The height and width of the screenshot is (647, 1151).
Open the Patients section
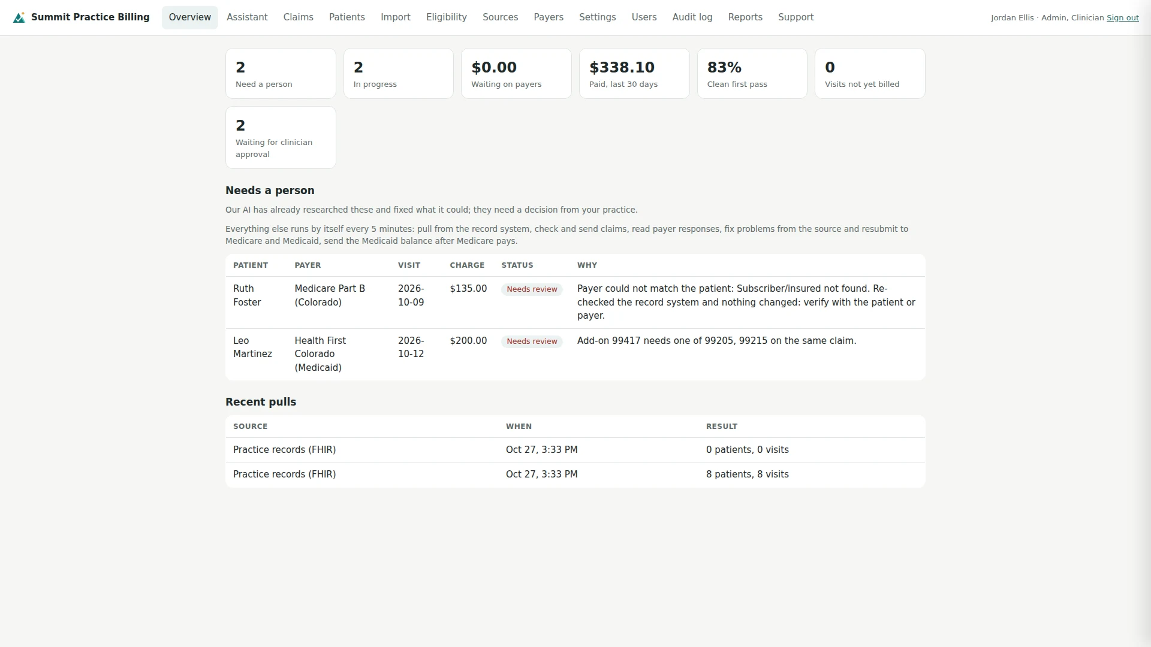(x=346, y=17)
